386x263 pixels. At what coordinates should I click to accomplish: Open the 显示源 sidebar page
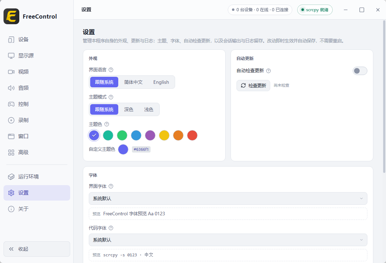click(x=37, y=56)
